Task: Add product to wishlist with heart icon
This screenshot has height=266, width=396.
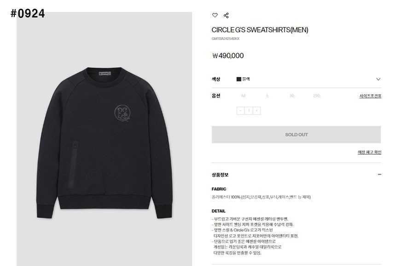Action: [x=215, y=15]
